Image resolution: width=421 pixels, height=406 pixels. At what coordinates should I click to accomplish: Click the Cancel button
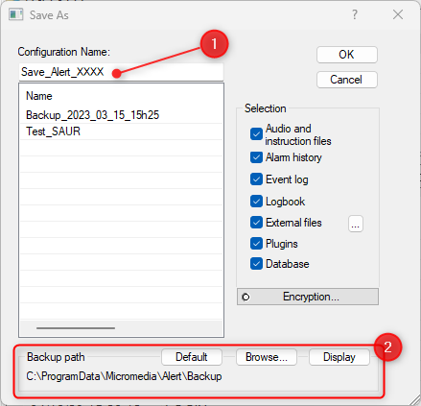(347, 80)
